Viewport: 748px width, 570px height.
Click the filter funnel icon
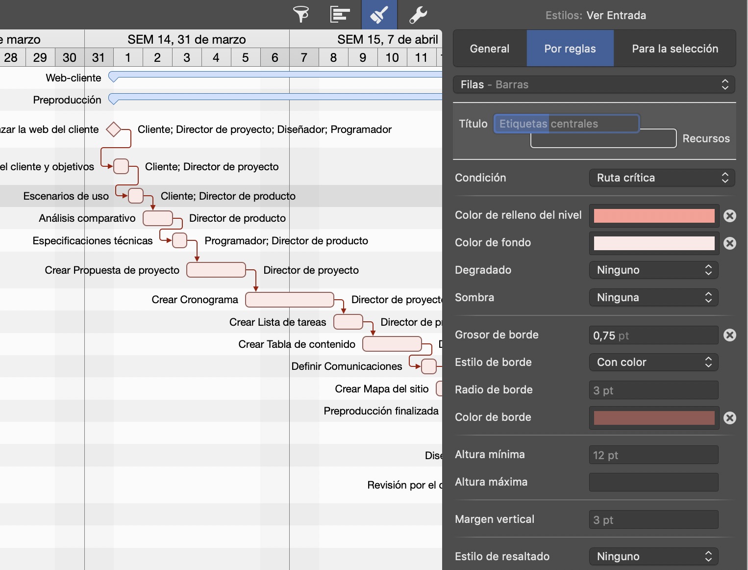(x=301, y=14)
